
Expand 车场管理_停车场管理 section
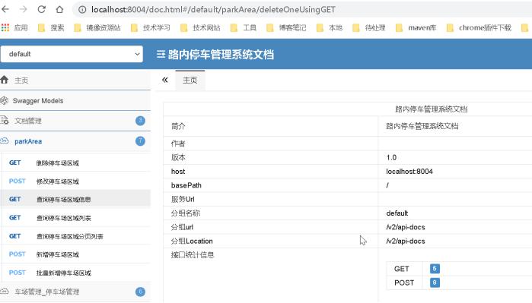coord(75,292)
